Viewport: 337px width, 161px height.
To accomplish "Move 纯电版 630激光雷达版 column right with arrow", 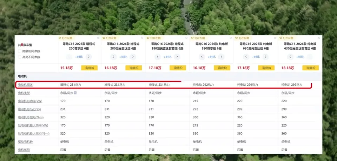I will pyautogui.click(x=266, y=57).
